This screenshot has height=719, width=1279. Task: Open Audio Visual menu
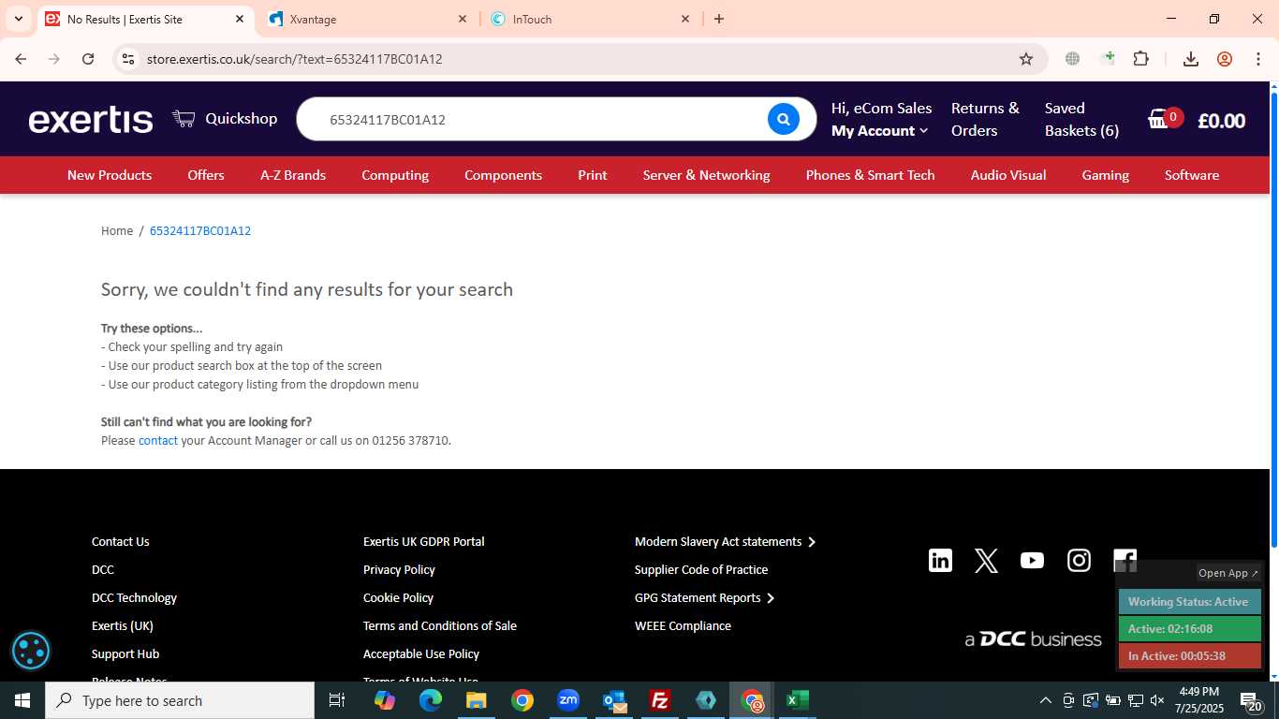pos(1008,175)
